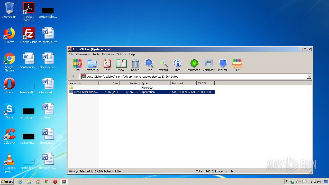Image resolution: width=329 pixels, height=185 pixels.
Task: Click the taskbar clock showing 1:13 PM
Action: pos(316,182)
